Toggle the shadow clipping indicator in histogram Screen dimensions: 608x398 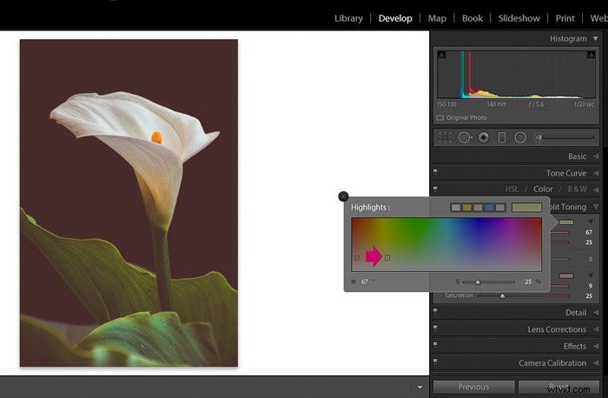(x=441, y=55)
